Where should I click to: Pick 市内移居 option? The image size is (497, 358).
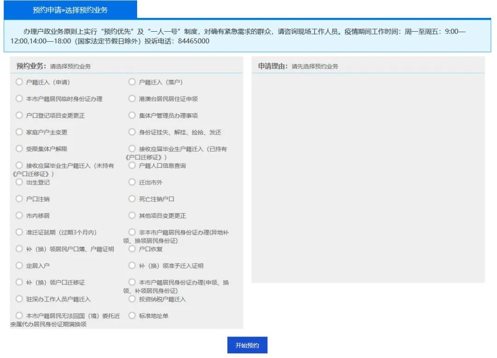pos(19,216)
